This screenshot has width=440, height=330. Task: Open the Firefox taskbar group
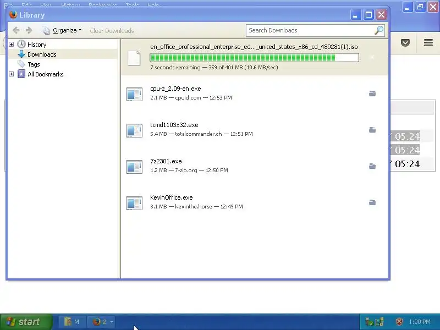[101, 322]
